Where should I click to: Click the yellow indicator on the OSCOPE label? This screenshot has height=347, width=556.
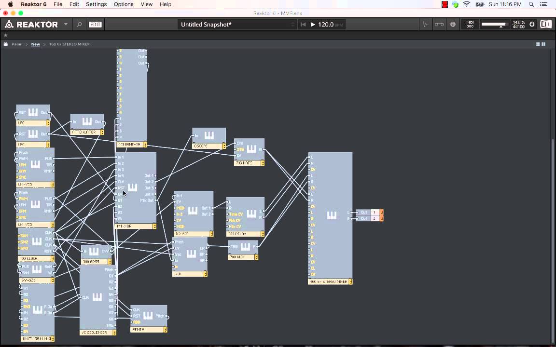(x=224, y=146)
